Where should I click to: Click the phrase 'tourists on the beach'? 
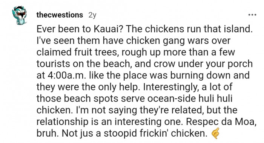click(84, 64)
